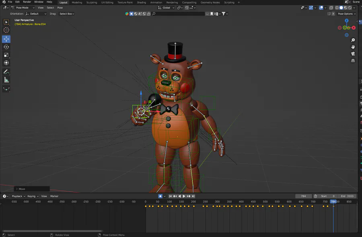Switch to rendered viewport shading
This screenshot has height=237, width=362.
350,8
